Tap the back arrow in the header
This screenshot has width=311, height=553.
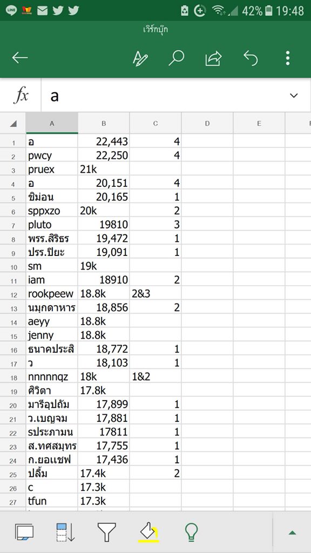(x=20, y=58)
